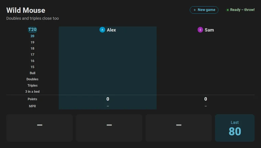The image size is (261, 148).
Task: Click the Points row label
Action: click(x=32, y=99)
